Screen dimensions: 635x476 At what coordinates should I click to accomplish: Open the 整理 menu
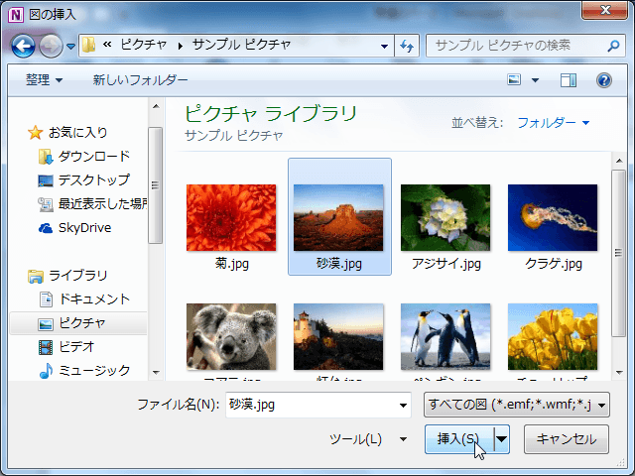pos(44,79)
